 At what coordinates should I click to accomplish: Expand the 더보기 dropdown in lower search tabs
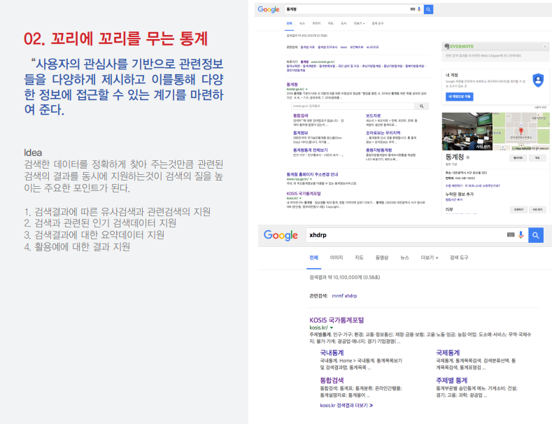click(x=429, y=257)
